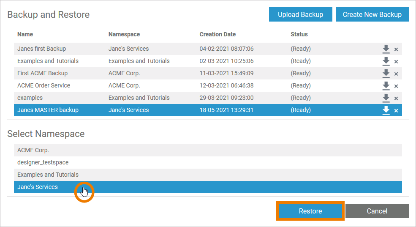This screenshot has height=227, width=416.
Task: Delete the examples backup entry
Action: pyautogui.click(x=396, y=98)
